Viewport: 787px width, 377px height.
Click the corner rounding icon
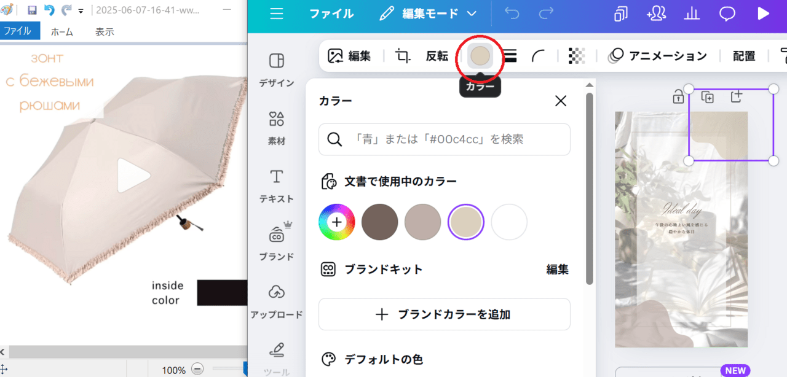click(539, 56)
